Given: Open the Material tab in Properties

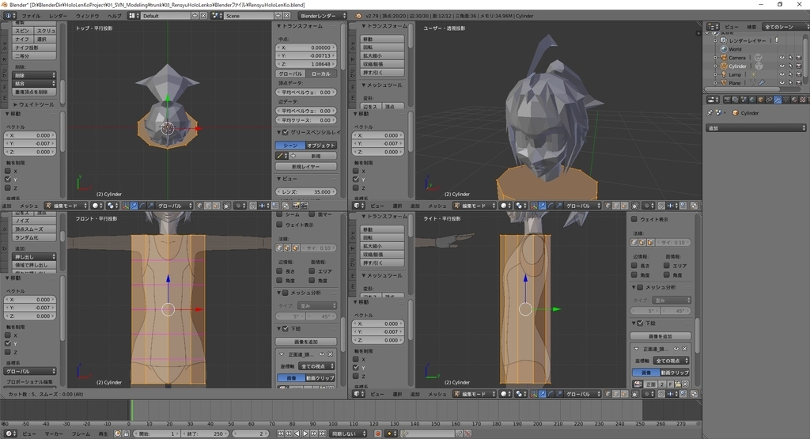Looking at the screenshot, I should point(794,99).
